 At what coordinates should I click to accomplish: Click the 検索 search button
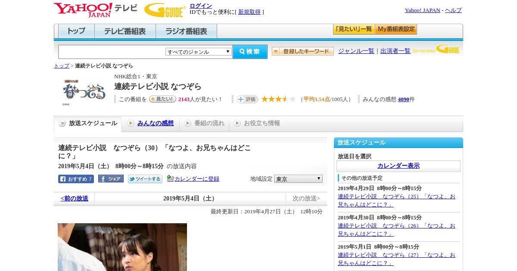pyautogui.click(x=250, y=52)
